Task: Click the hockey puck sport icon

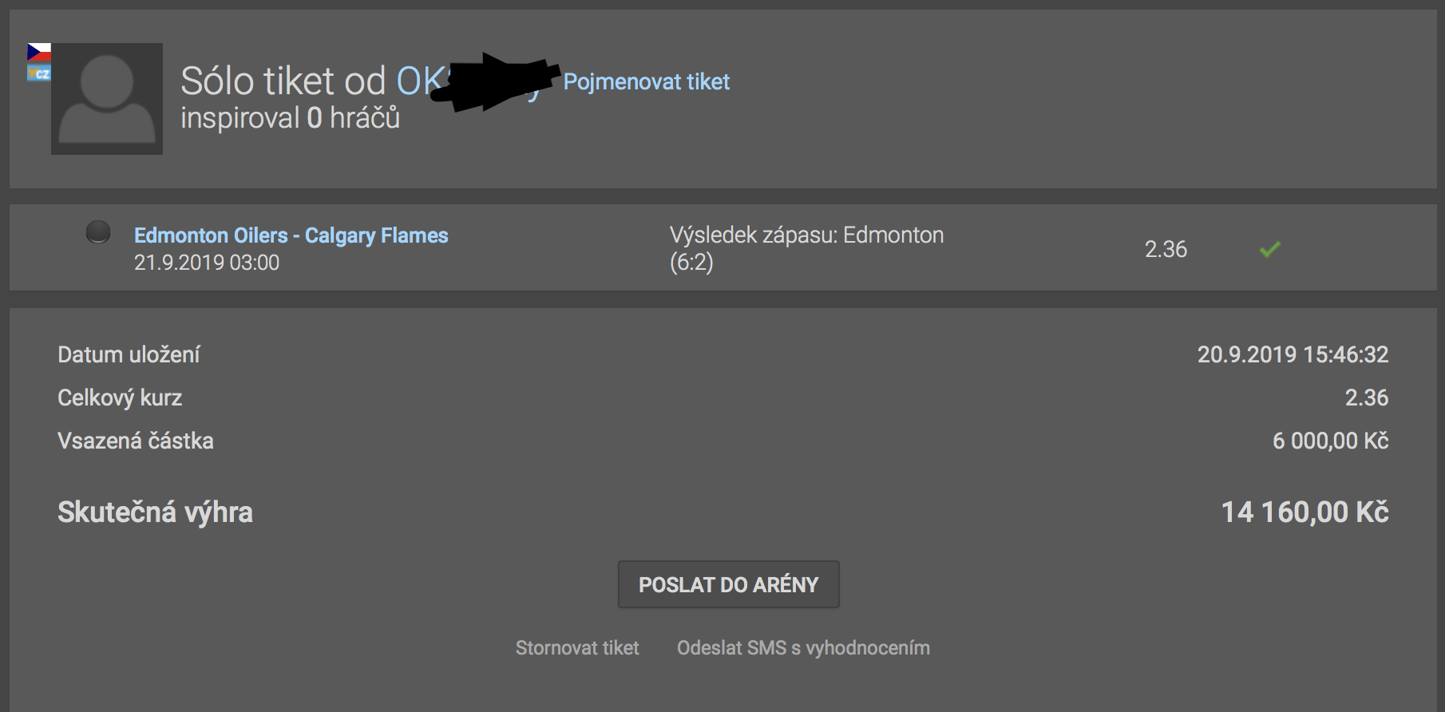Action: [x=98, y=232]
